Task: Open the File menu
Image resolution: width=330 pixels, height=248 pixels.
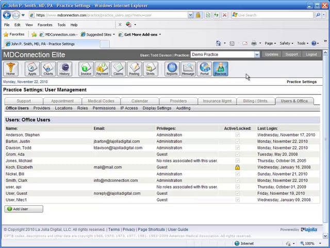Action: (x=7, y=25)
